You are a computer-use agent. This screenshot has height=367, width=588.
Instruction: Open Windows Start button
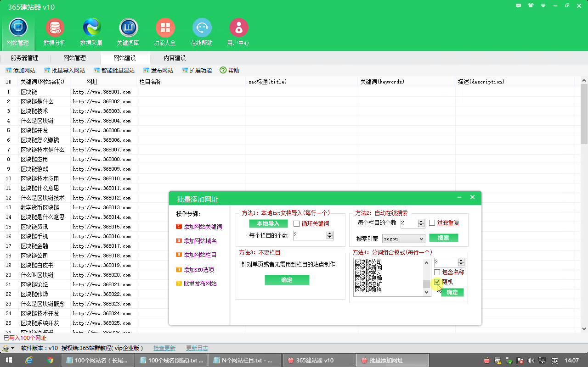tap(8, 361)
